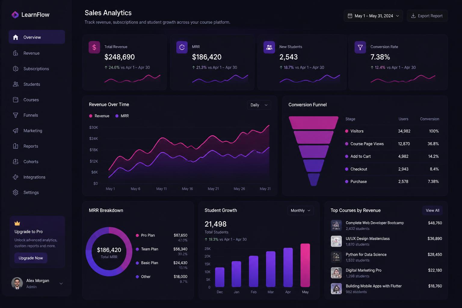Click the $186,420 Total MRR donut center

tap(109, 252)
